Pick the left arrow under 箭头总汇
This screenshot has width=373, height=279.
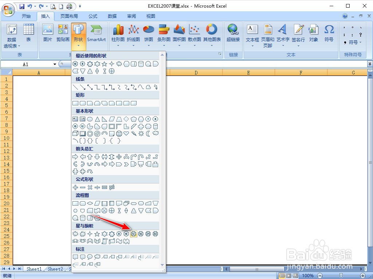tap(83, 157)
